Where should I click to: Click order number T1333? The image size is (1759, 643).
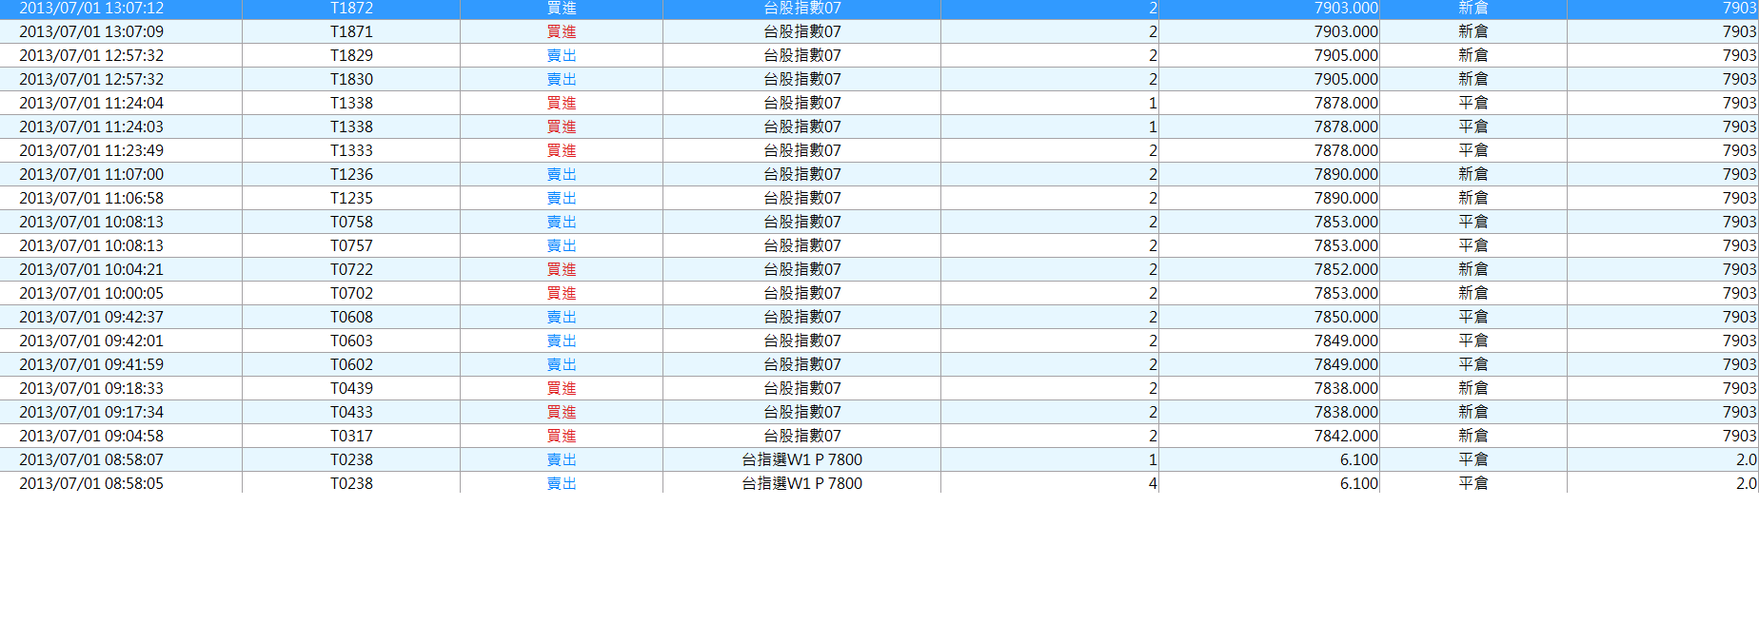coord(351,150)
